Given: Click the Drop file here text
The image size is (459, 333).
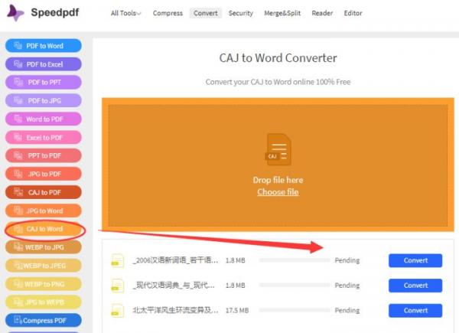Looking at the screenshot, I should tap(278, 180).
